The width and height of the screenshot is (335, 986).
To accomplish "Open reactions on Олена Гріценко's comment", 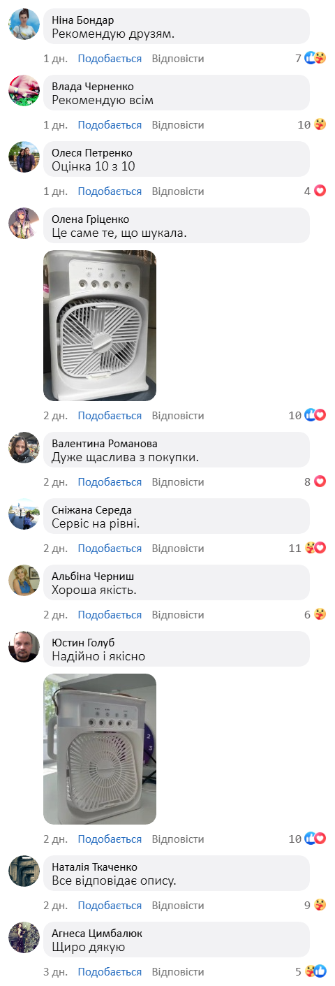I will [x=315, y=415].
